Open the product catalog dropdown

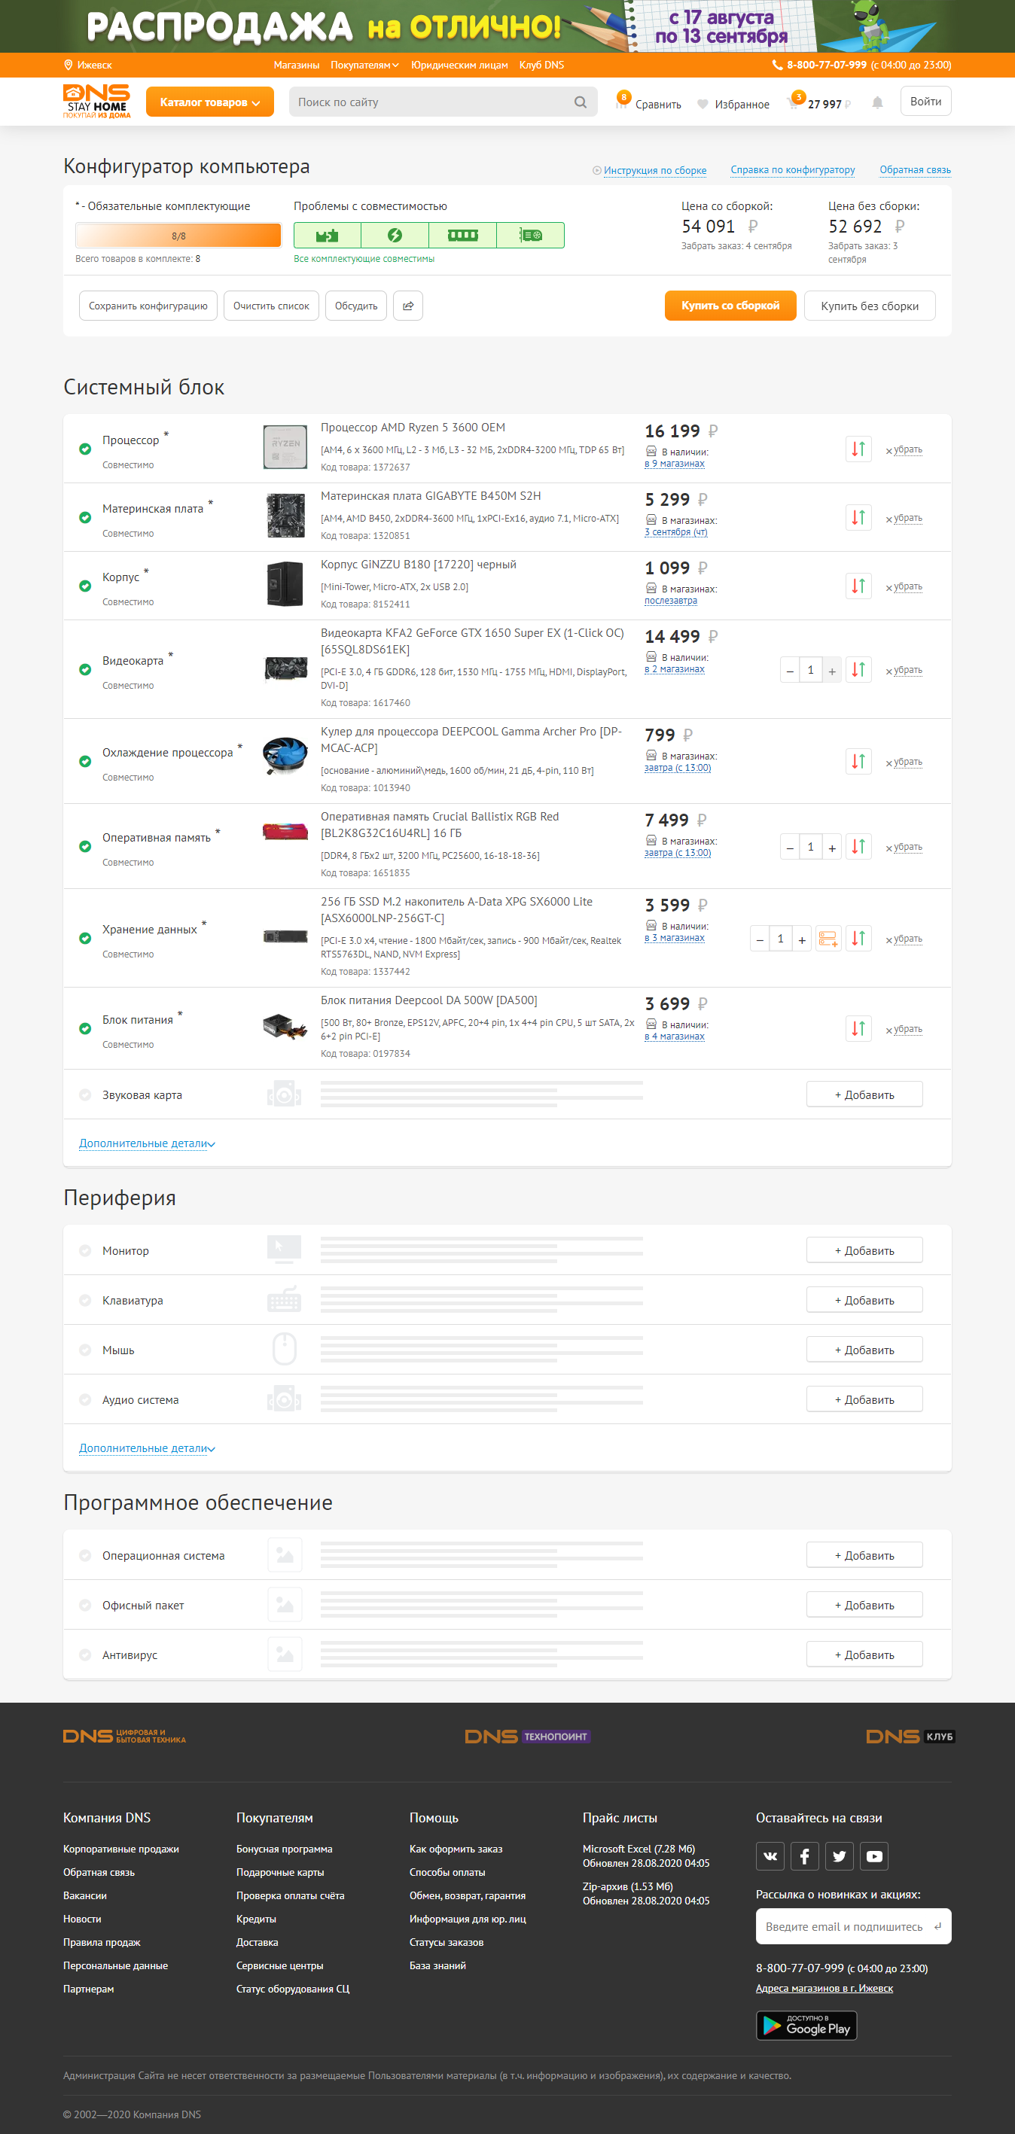pos(209,102)
